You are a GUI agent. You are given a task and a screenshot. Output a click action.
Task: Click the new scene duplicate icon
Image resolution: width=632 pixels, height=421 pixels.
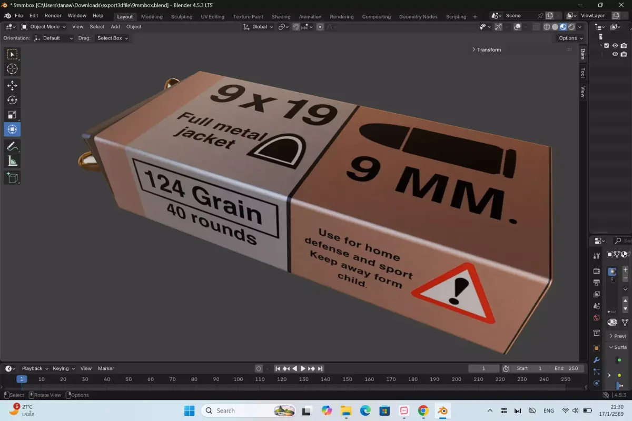(550, 16)
